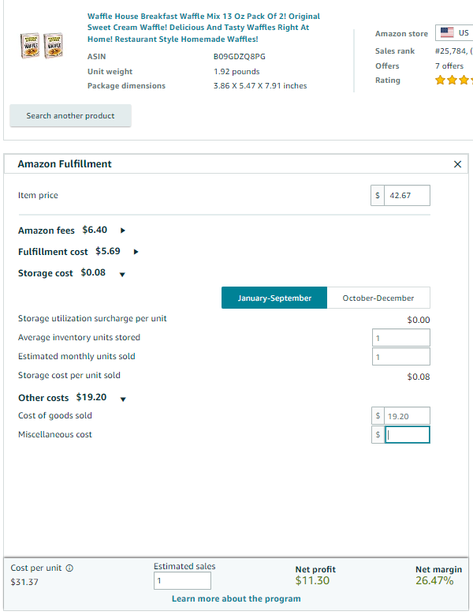Image resolution: width=473 pixels, height=615 pixels.
Task: Click Search another product button
Action: [70, 116]
